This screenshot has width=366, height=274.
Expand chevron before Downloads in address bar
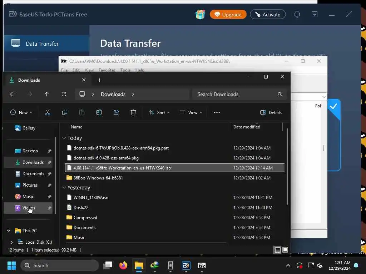coord(93,94)
